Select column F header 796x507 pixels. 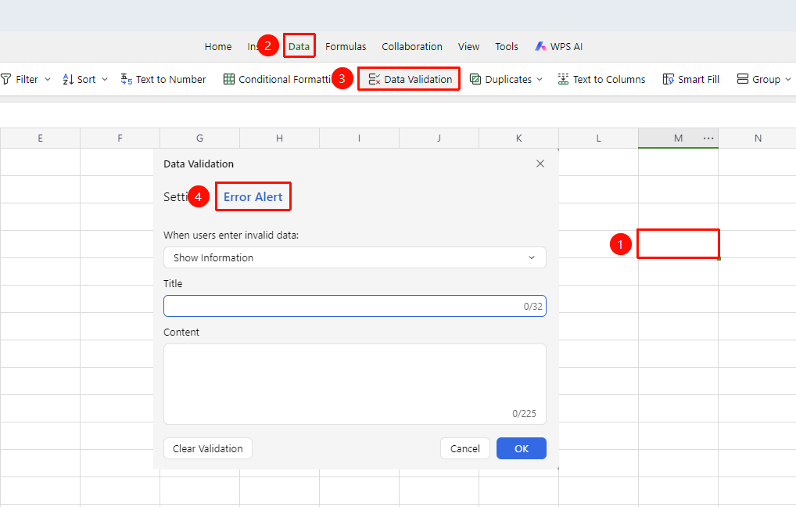(120, 138)
